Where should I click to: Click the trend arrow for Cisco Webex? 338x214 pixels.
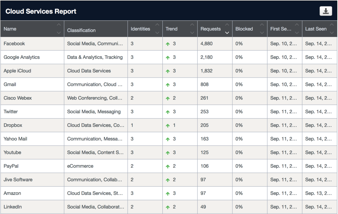[x=168, y=98]
